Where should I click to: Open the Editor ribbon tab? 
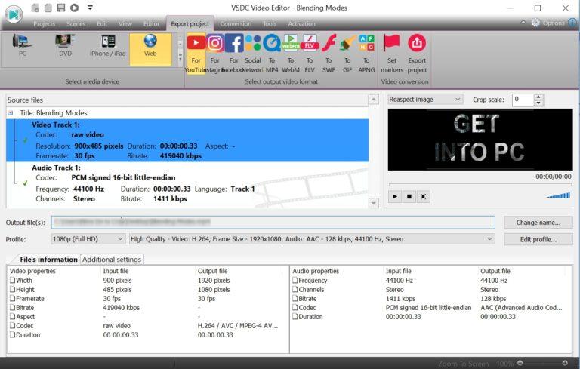(x=151, y=23)
